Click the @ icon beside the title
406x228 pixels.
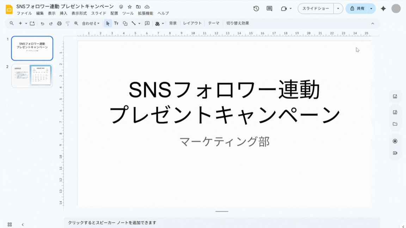[x=121, y=7]
